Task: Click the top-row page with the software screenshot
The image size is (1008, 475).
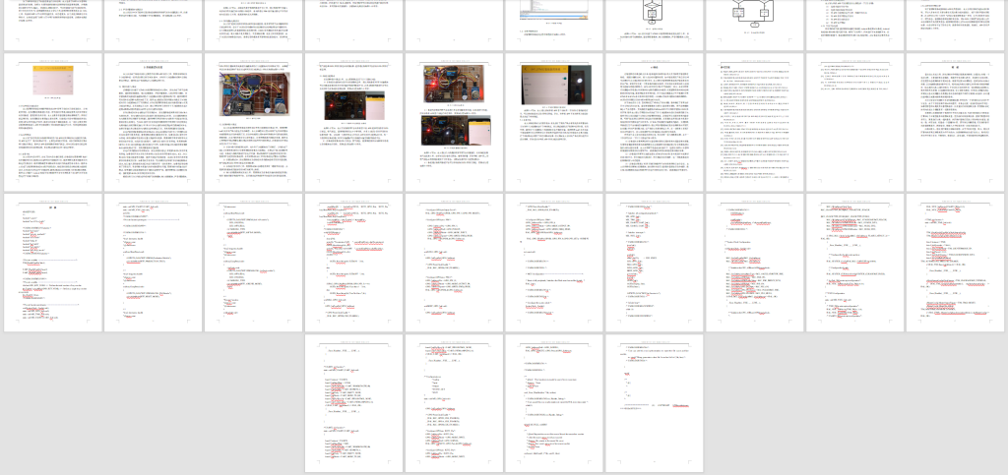Action: tap(553, 24)
